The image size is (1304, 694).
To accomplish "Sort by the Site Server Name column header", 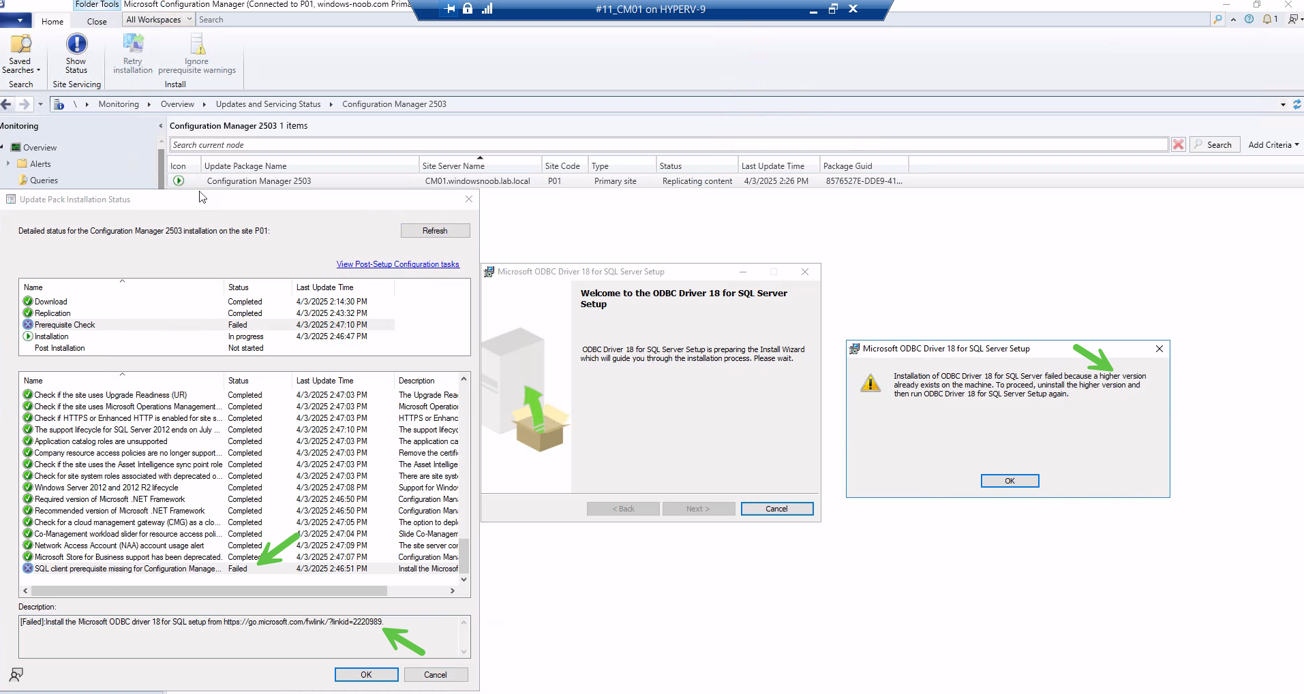I will 480,165.
